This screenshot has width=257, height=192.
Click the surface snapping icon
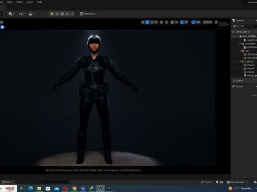tap(167, 22)
